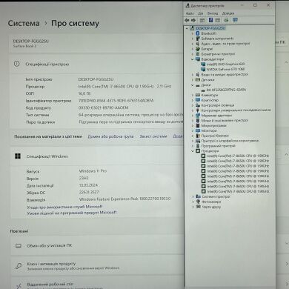The image size is (289, 289).
Task: Collapse Специфікації Windows section chevron
Action: tap(286, 155)
